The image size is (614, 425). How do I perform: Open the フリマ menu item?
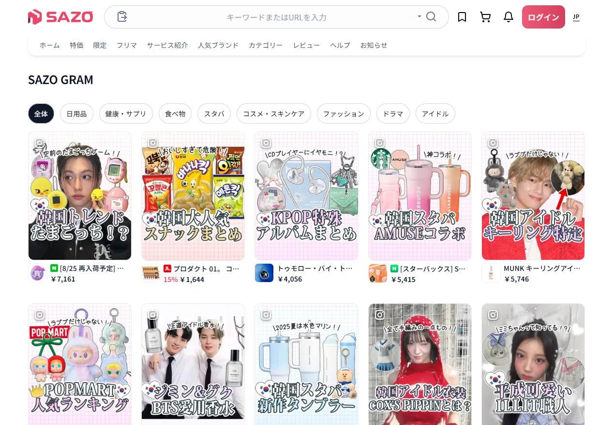(126, 45)
